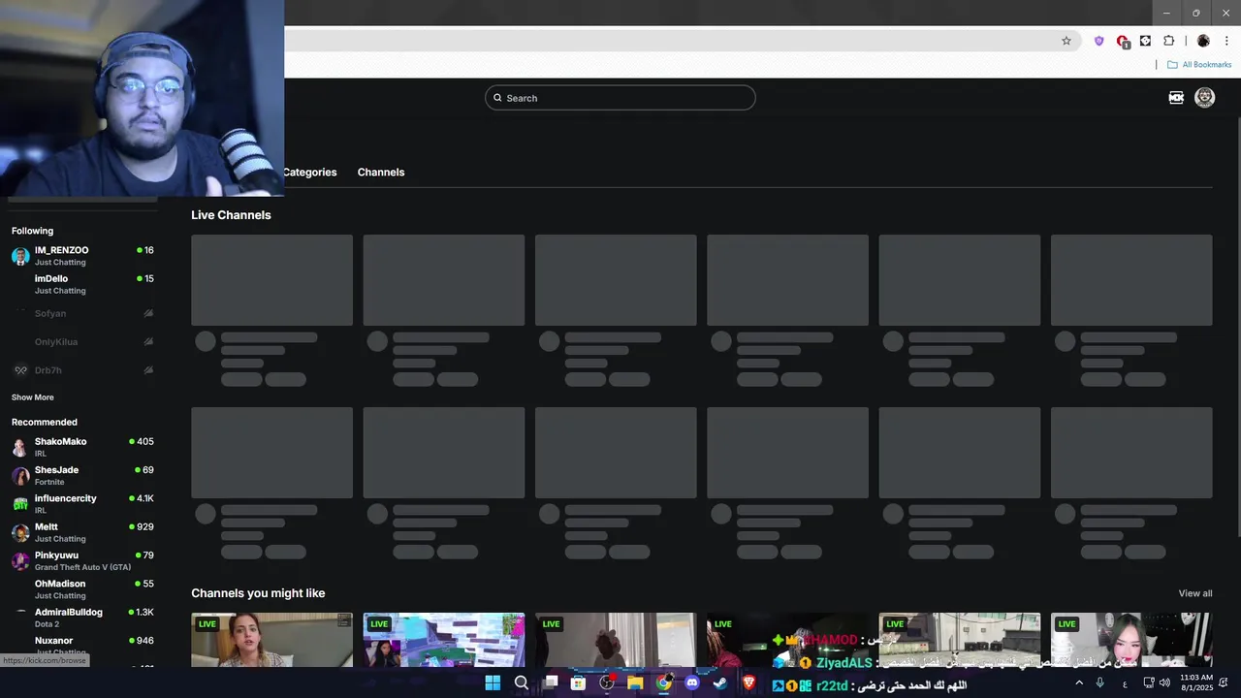Open the notifications bell in taskbar
The height and width of the screenshot is (698, 1241).
[1224, 682]
